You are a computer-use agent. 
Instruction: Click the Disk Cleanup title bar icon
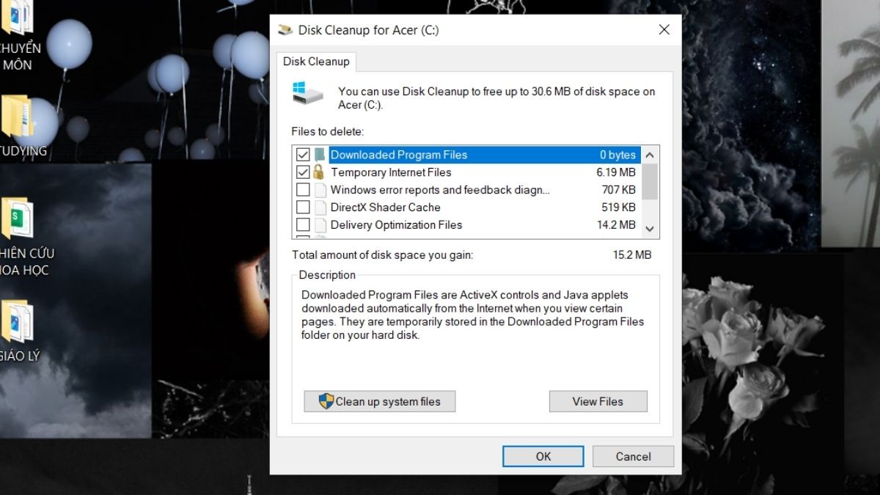point(285,30)
